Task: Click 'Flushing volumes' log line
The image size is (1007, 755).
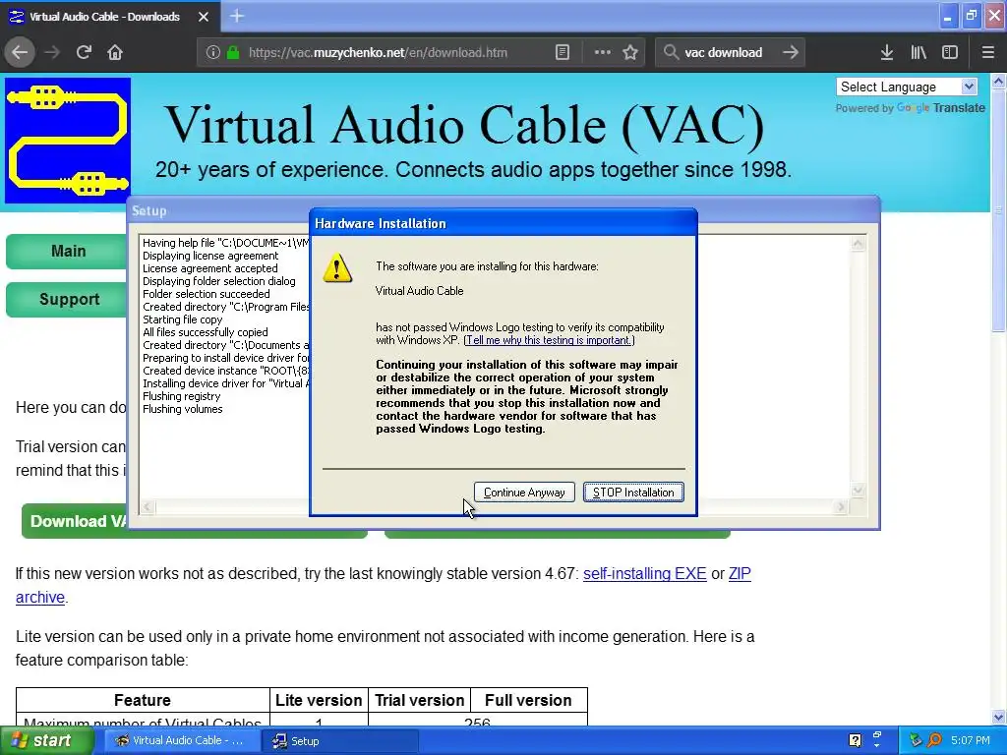Action: point(182,409)
